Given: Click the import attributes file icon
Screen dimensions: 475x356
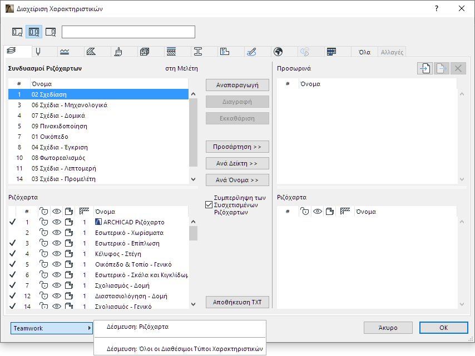Looking at the screenshot, I should 425,68.
